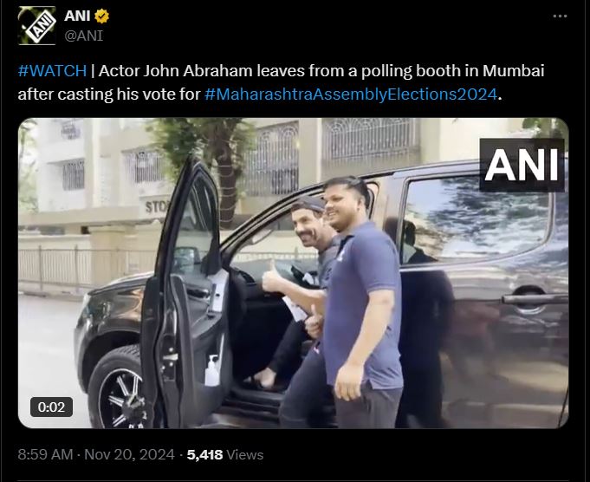Open the 8:59 AM post timestamp
Viewport: 590px width, 482px height.
[45, 454]
